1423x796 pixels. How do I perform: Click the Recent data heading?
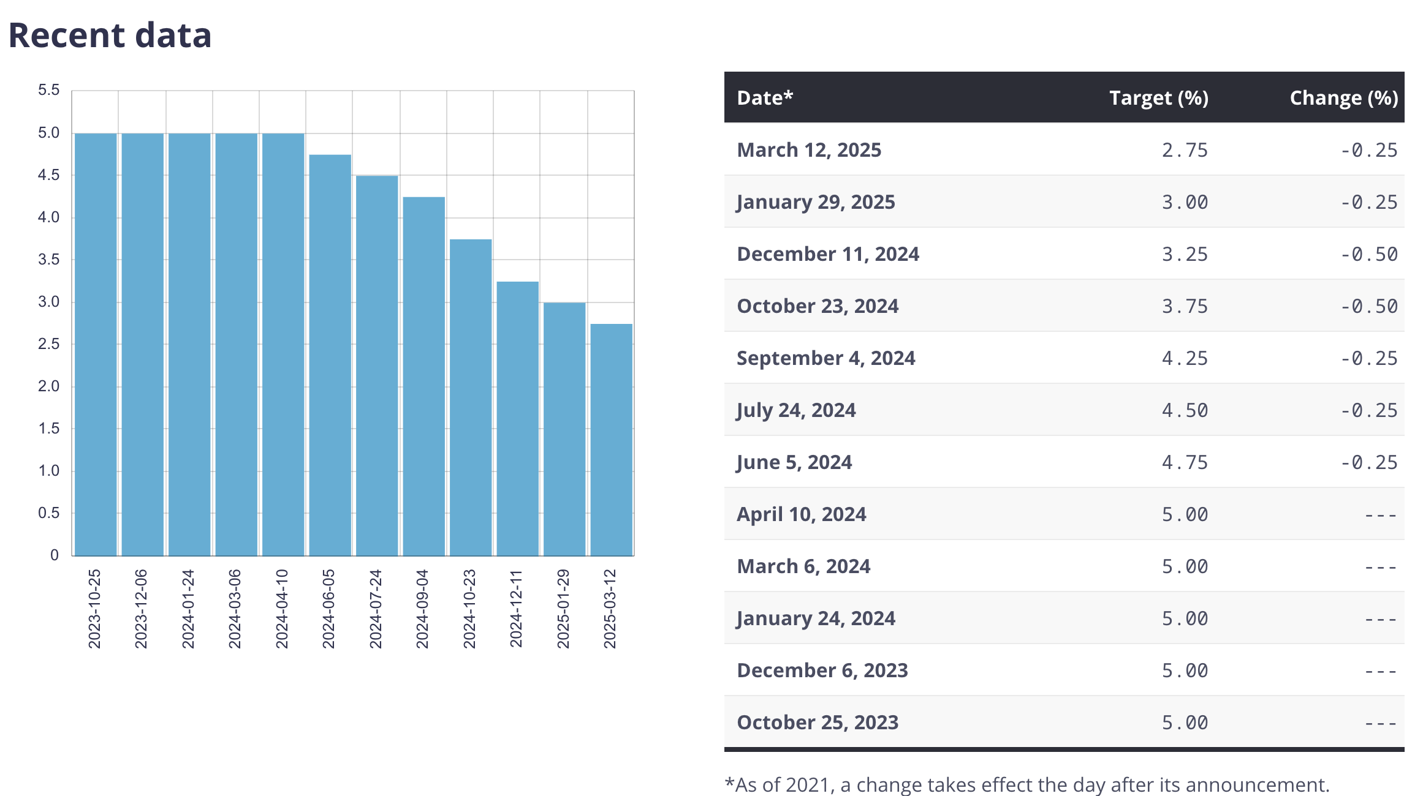click(x=110, y=35)
